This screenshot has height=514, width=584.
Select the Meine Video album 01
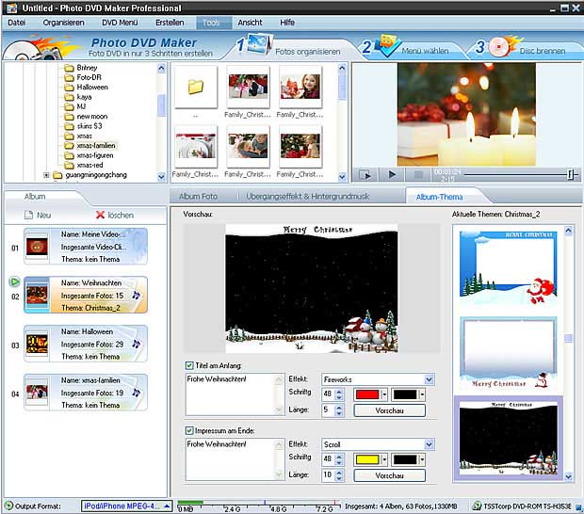pos(86,247)
